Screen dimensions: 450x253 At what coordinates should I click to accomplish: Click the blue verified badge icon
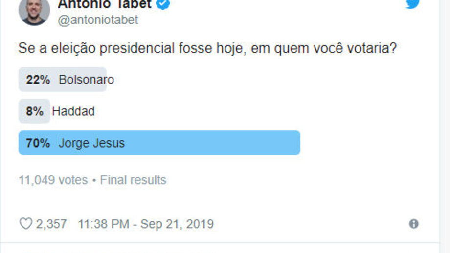(x=163, y=4)
